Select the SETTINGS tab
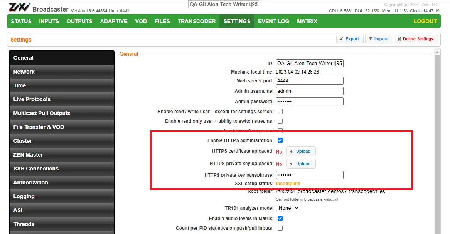The width and height of the screenshot is (450, 234). (x=237, y=21)
